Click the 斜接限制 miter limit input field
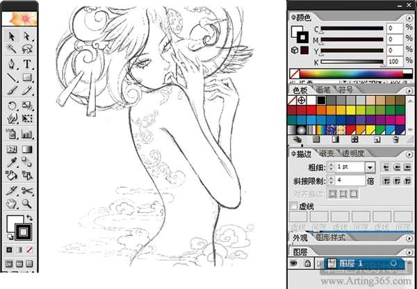The width and height of the screenshot is (417, 289). pos(350,181)
